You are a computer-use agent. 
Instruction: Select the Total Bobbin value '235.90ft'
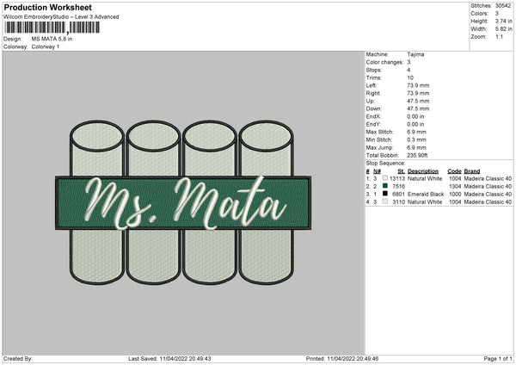pos(417,156)
